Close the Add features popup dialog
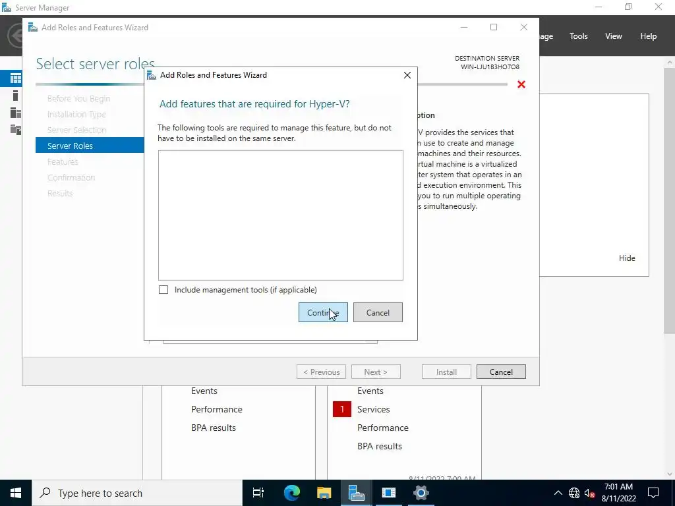The image size is (675, 506). pos(407,75)
